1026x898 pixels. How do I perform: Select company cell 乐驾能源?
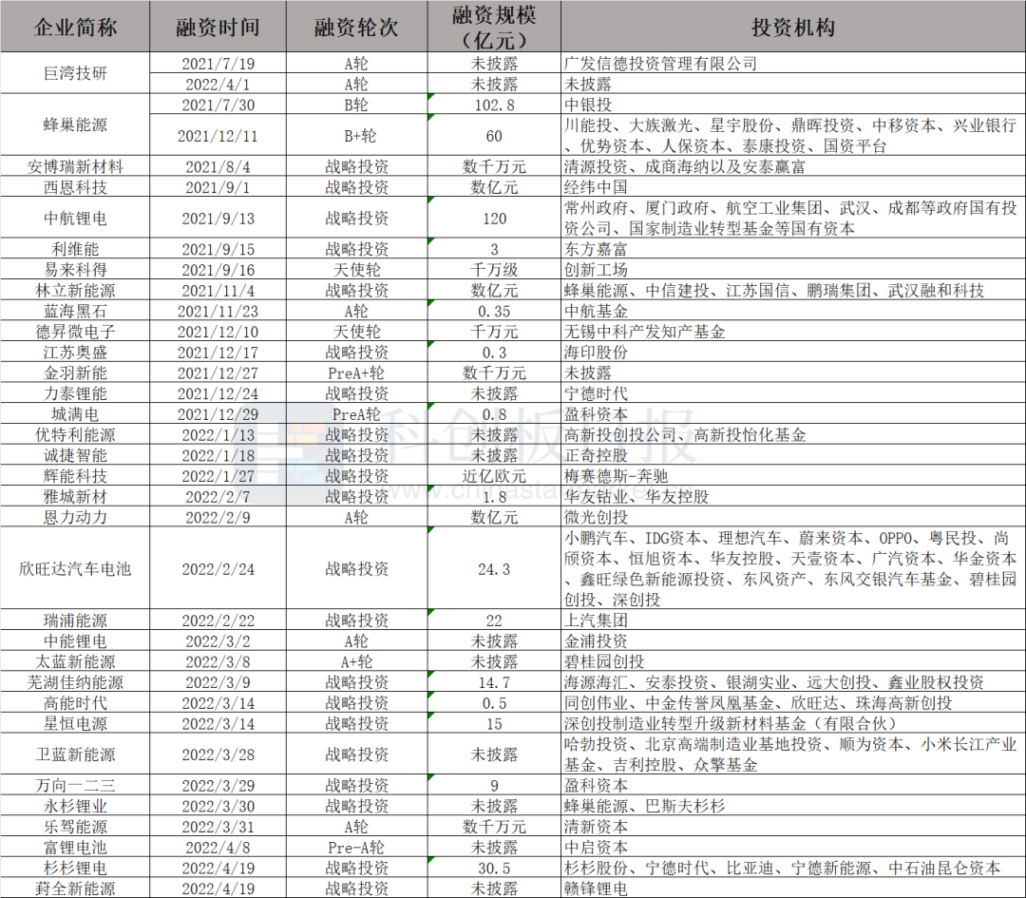pos(75,826)
